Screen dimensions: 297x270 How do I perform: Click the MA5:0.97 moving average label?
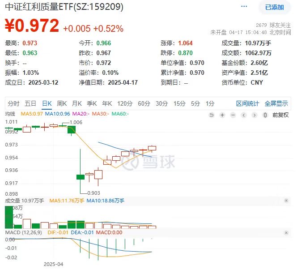click(x=32, y=114)
